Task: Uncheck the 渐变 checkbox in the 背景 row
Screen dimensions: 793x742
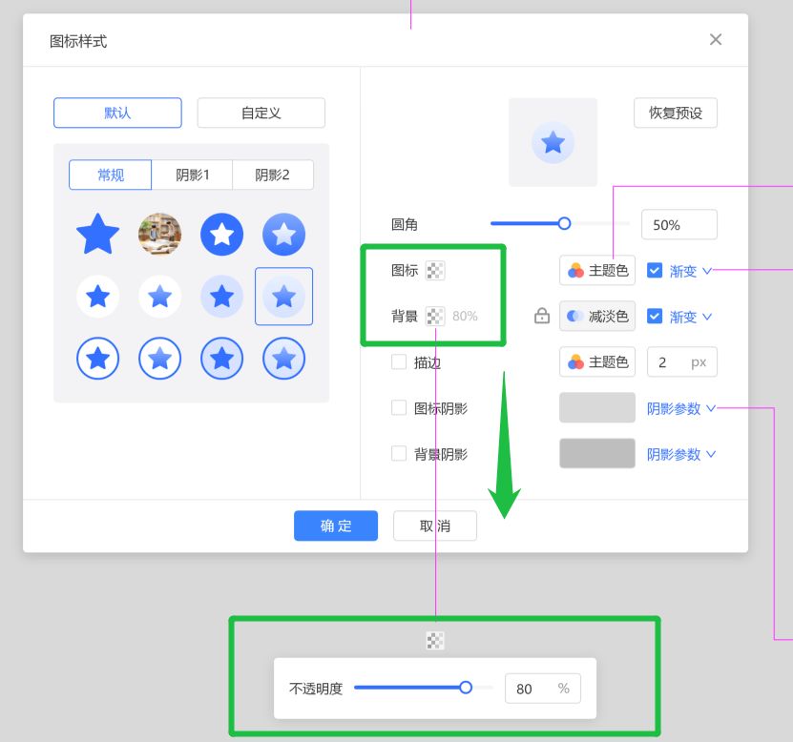Action: 655,317
